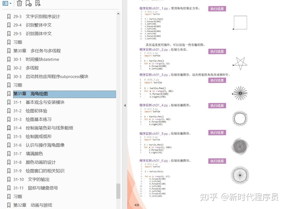Click bookmark icon beside 31-7 填满颜色
The width and height of the screenshot is (286, 209).
(x=9, y=154)
